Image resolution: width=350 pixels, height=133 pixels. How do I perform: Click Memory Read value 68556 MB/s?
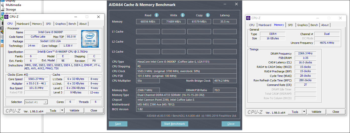[148, 22]
